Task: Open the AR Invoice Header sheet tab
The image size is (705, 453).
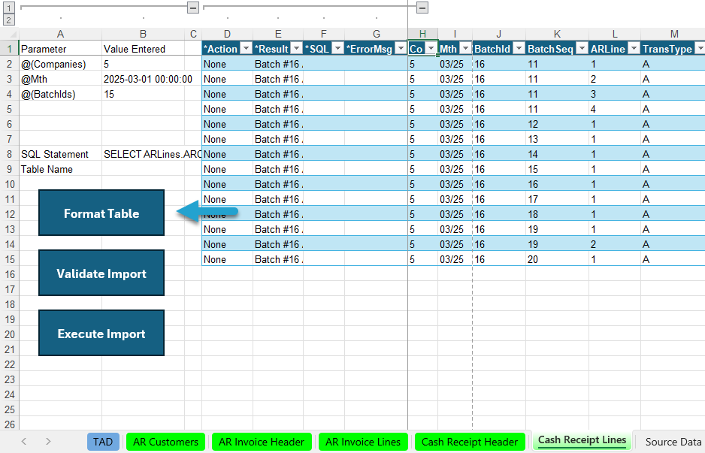Action: click(262, 442)
